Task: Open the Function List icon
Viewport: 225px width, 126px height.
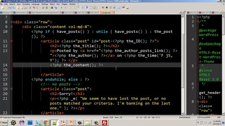Action: [98, 8]
